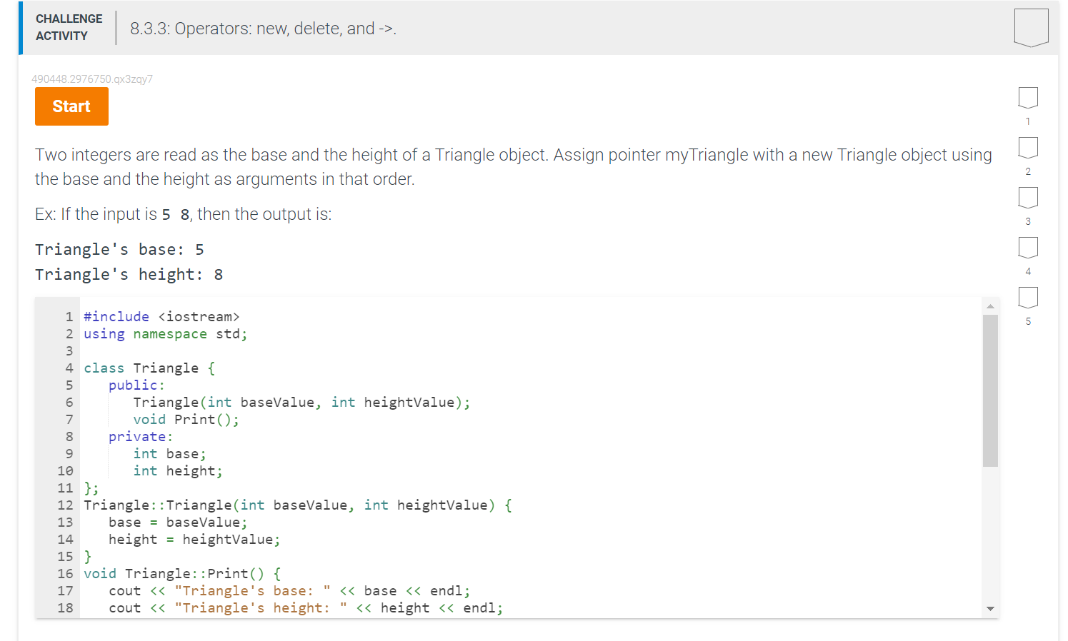Screen dimensions: 1068x641
Task: Click the 8.3.3 section title text
Action: coord(262,29)
